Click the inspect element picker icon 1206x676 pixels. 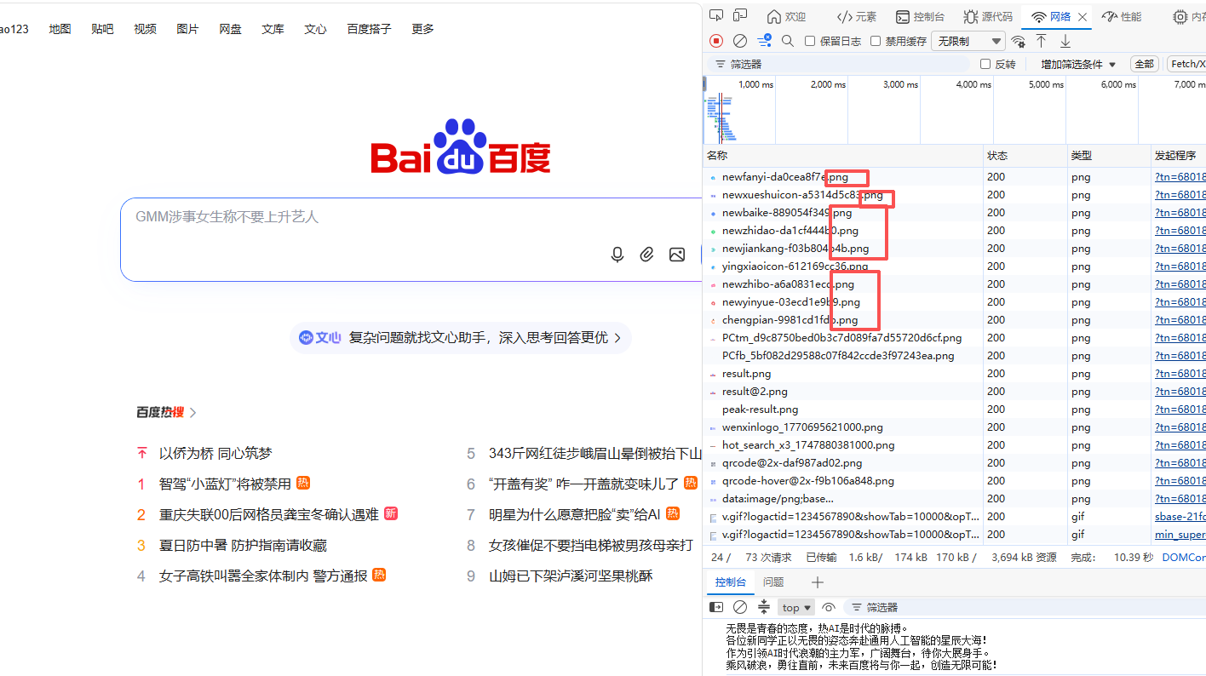(x=716, y=16)
